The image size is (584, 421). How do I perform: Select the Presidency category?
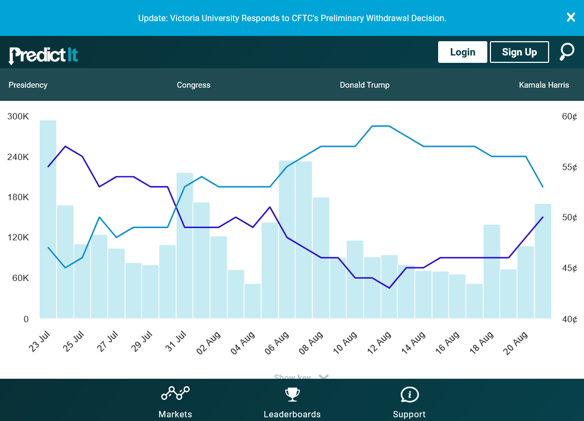(28, 85)
